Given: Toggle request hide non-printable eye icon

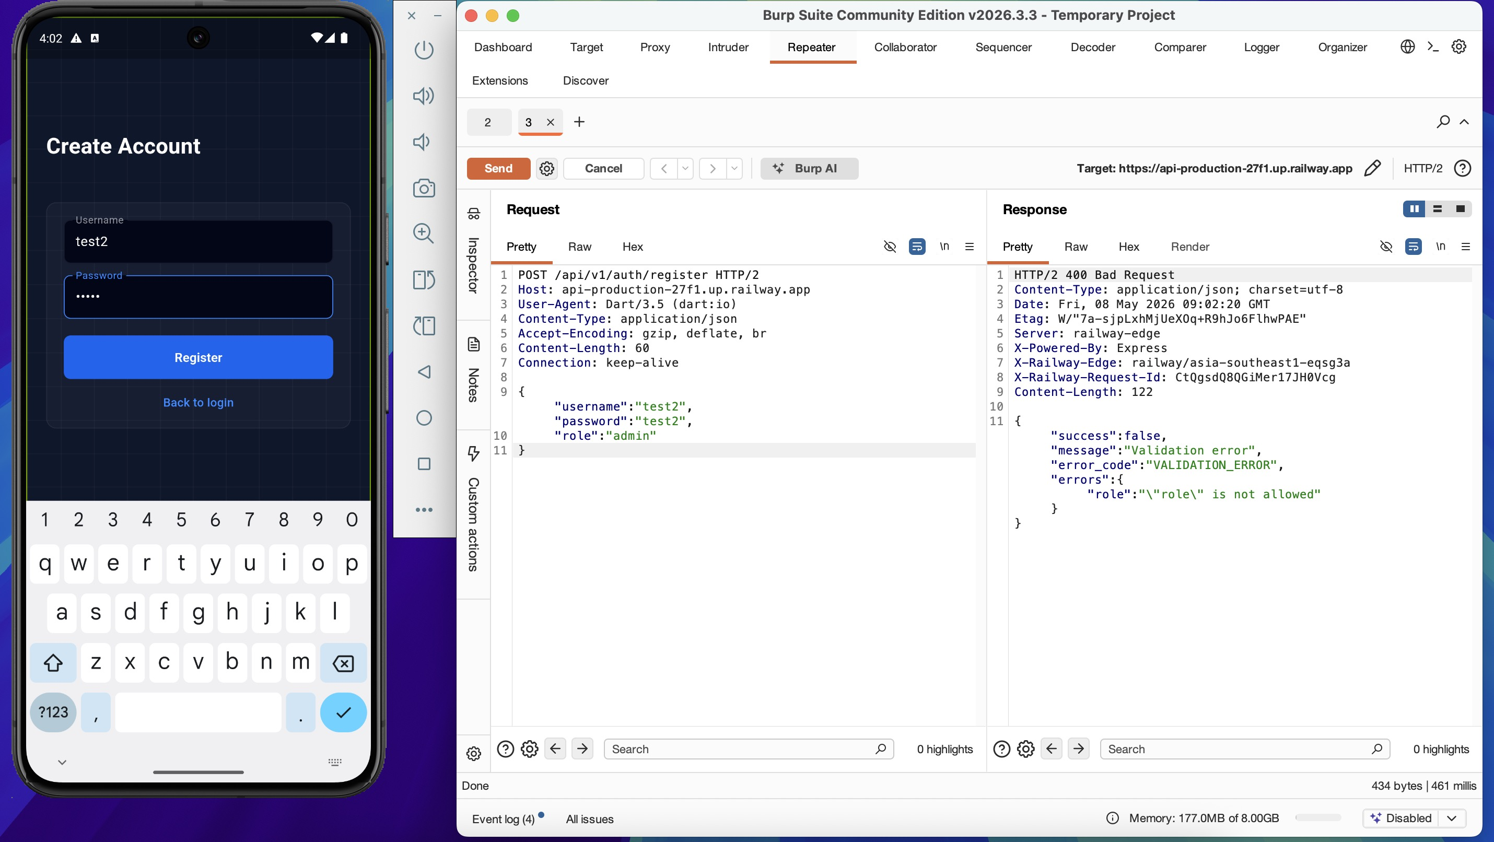Looking at the screenshot, I should [x=889, y=247].
